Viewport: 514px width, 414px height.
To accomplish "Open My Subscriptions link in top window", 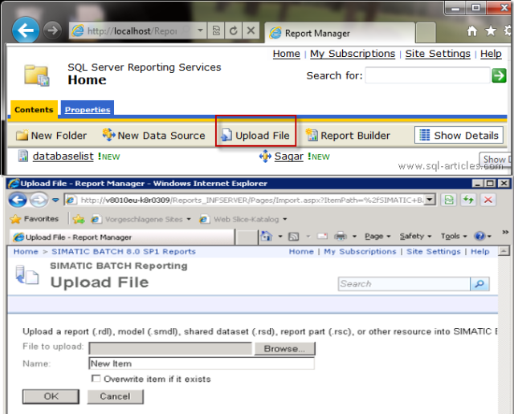I will (x=353, y=54).
